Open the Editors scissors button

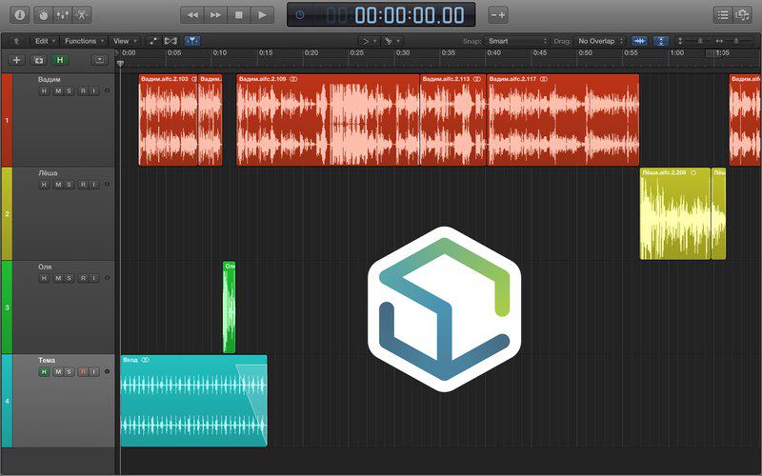82,14
